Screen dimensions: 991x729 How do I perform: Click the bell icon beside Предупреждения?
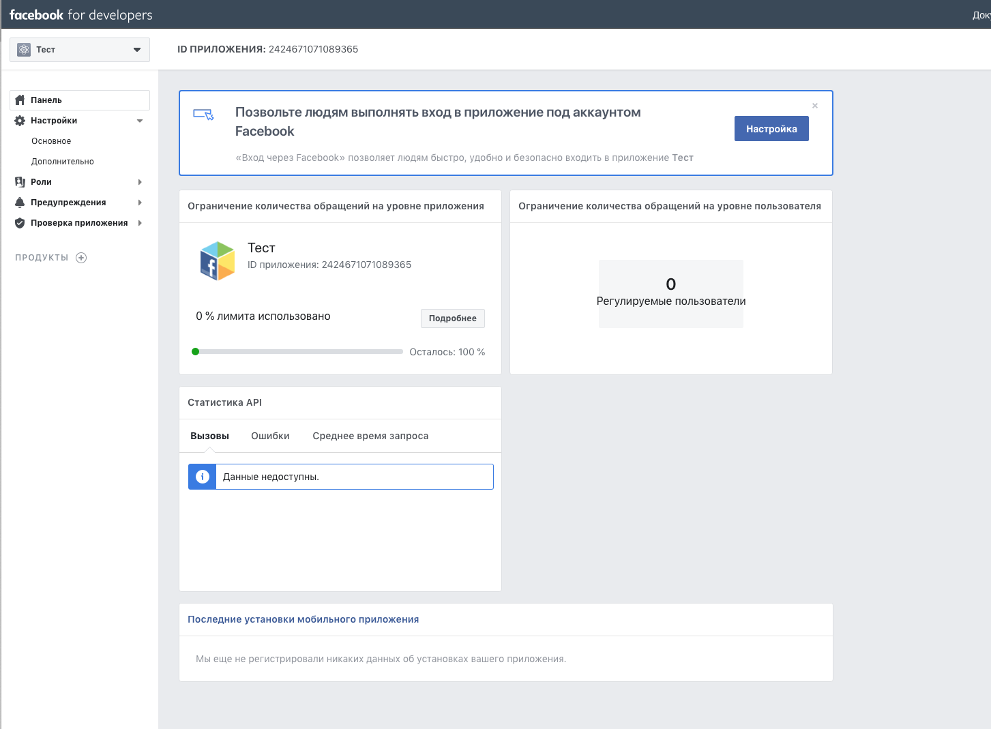(x=20, y=203)
